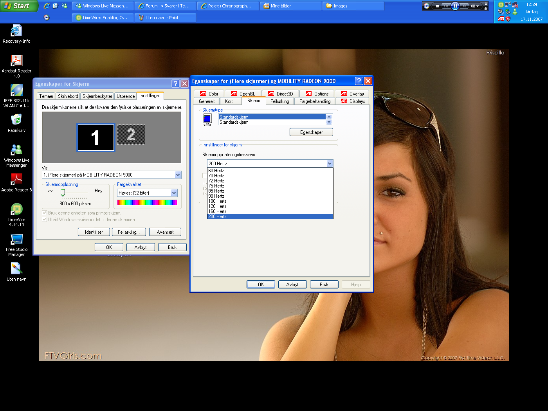Open the Windows Live Messenger desktop icon
This screenshot has height=411, width=548.
(16, 150)
